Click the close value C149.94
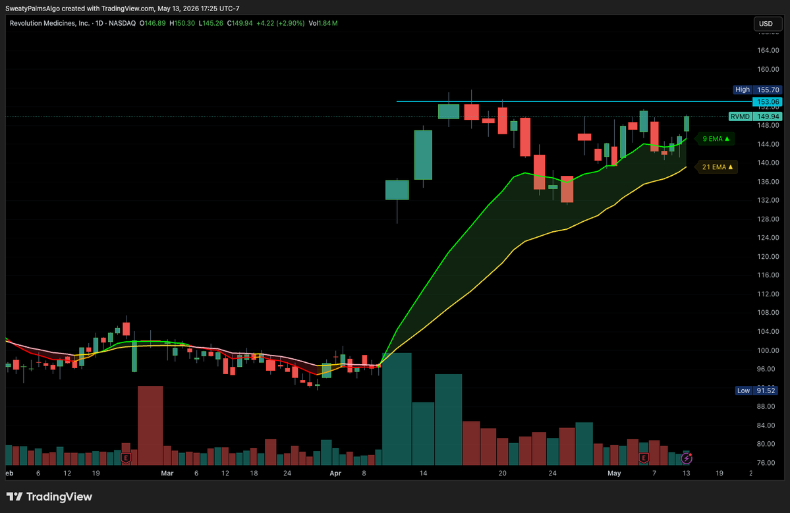Viewport: 790px width, 513px height. click(240, 23)
